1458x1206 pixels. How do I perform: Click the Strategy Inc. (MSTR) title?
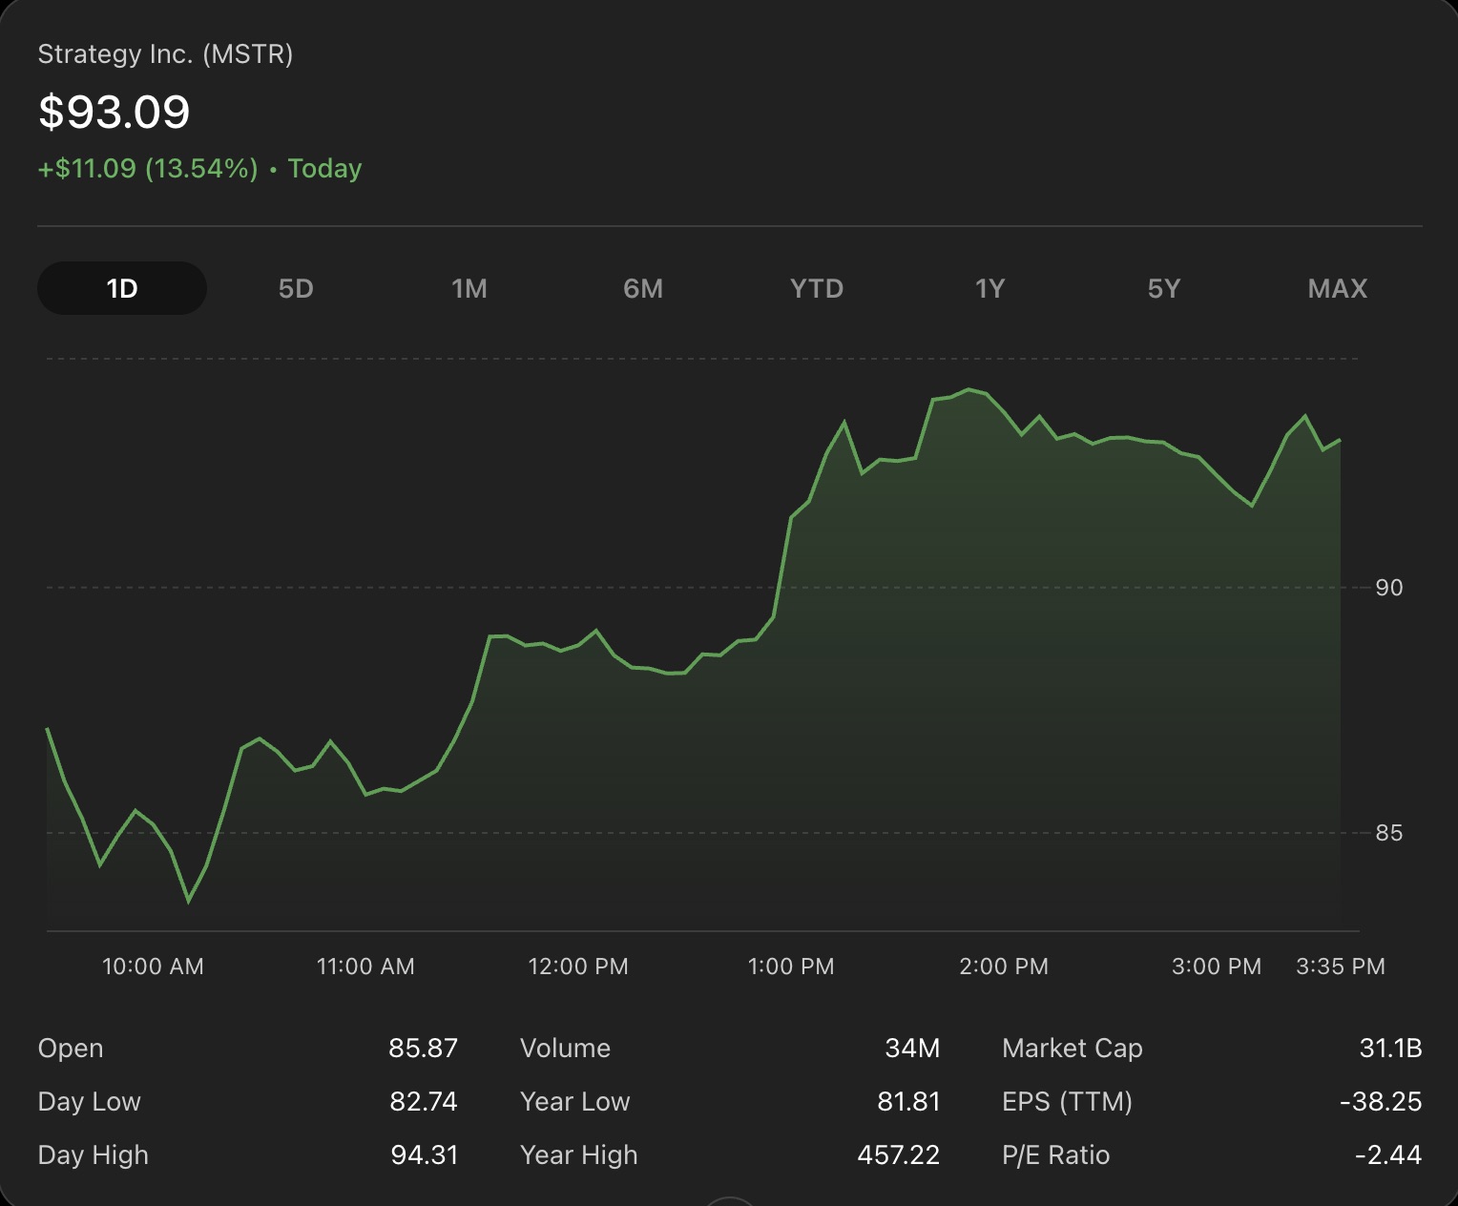(165, 54)
